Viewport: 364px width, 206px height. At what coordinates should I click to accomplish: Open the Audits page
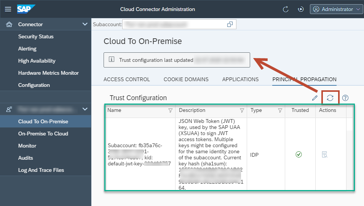(x=26, y=158)
